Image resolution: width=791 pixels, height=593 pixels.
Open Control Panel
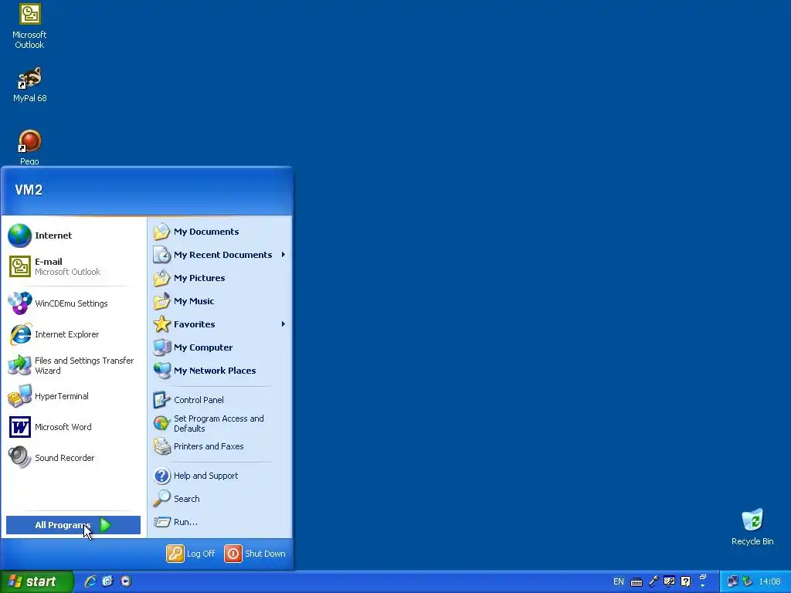[x=220, y=400]
